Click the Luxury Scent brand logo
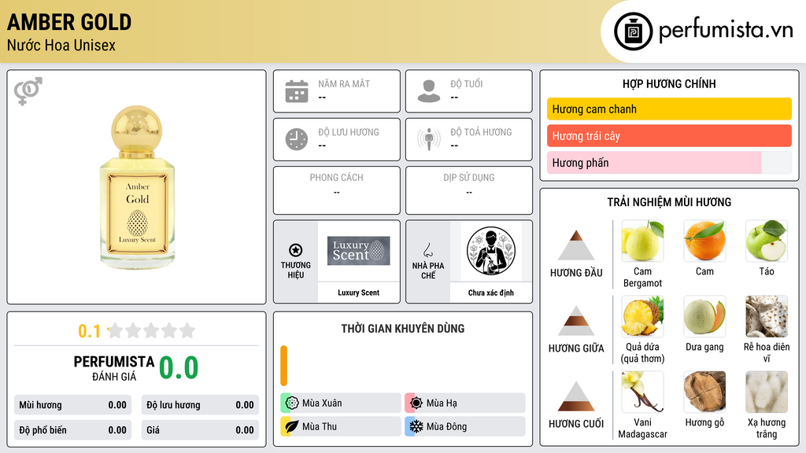806x453 pixels. tap(358, 251)
